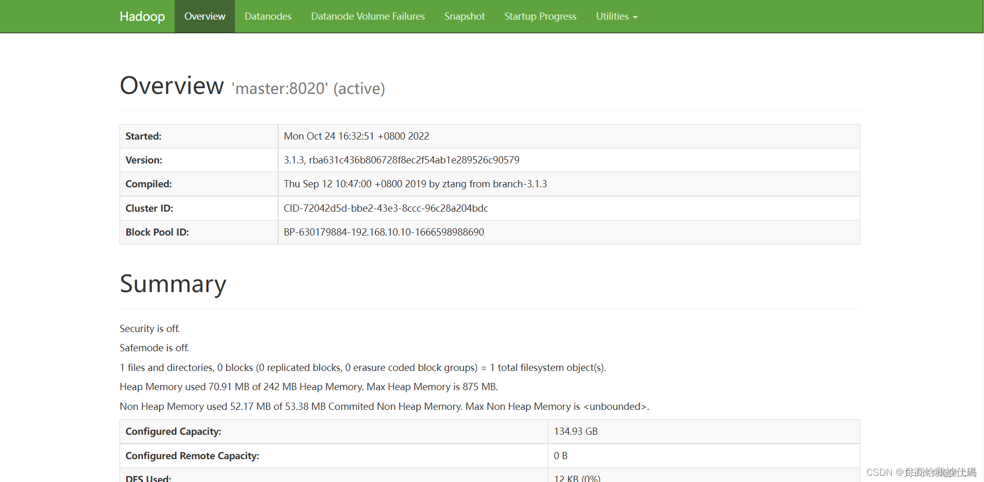
Task: Select the Block Pool ID value
Action: coord(384,232)
